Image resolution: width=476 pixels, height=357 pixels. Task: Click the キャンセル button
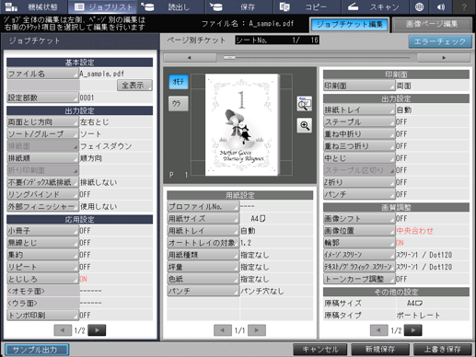pyautogui.click(x=320, y=350)
